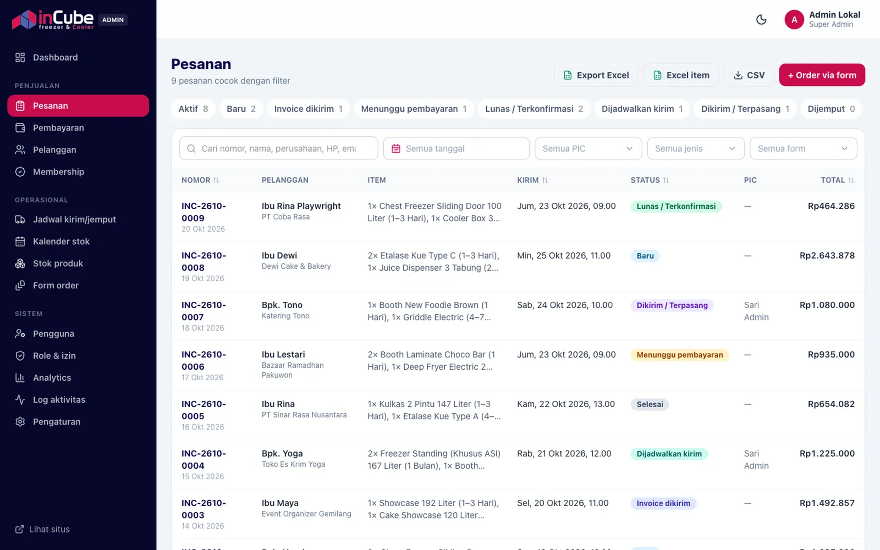This screenshot has width=880, height=550.
Task: Filter by Dijadwalkan kirim tab
Action: click(x=642, y=109)
